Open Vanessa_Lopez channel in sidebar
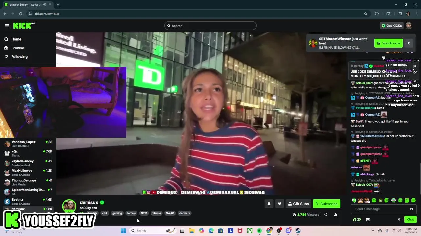The height and width of the screenshot is (236, 421). [28, 144]
